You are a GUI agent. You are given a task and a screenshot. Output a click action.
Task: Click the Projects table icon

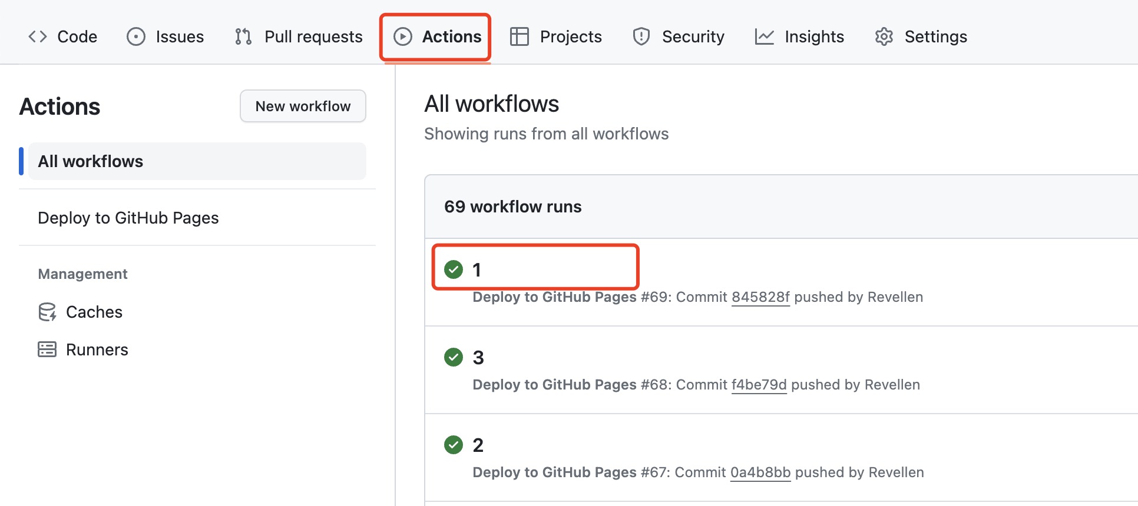(519, 36)
